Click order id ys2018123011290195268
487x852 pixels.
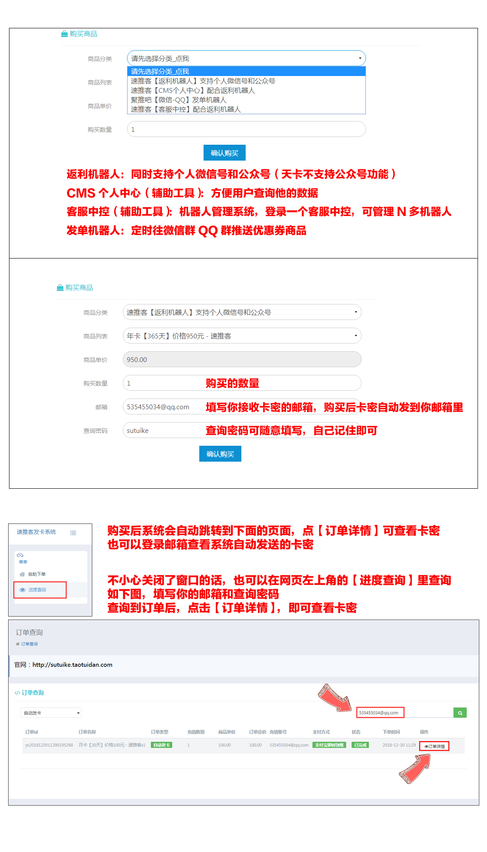point(49,745)
